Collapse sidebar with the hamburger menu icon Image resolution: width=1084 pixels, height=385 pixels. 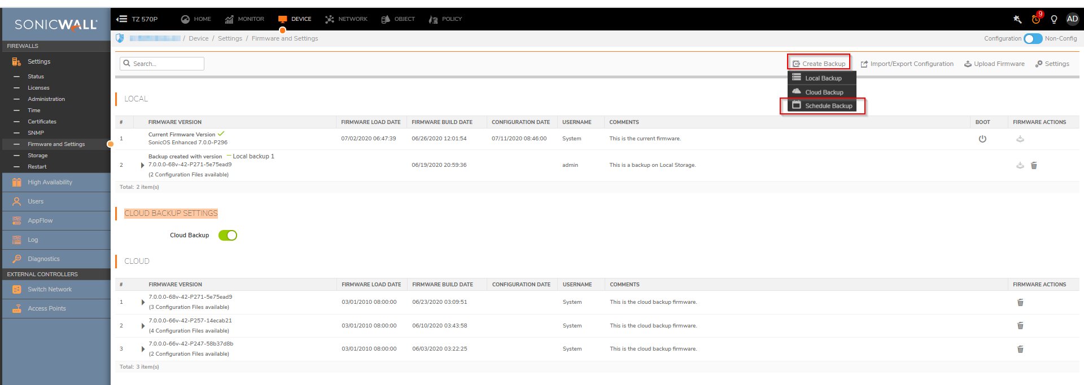pyautogui.click(x=121, y=19)
